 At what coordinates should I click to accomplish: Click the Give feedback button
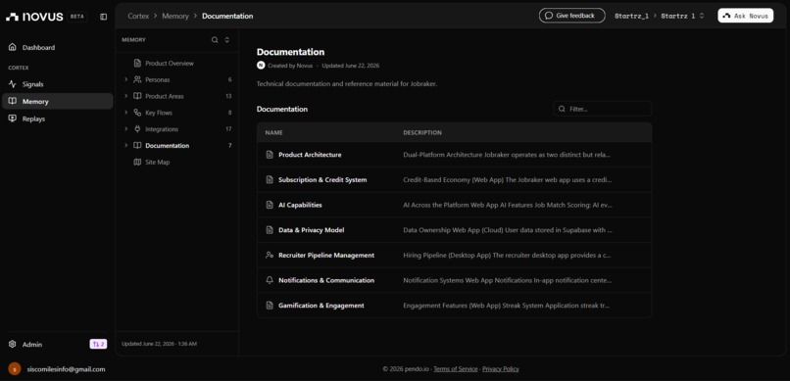point(571,16)
